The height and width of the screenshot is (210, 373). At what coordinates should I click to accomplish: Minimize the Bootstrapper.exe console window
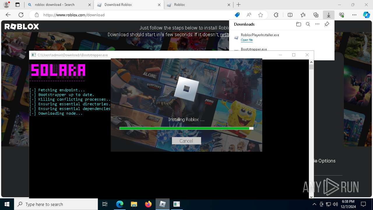(280, 55)
